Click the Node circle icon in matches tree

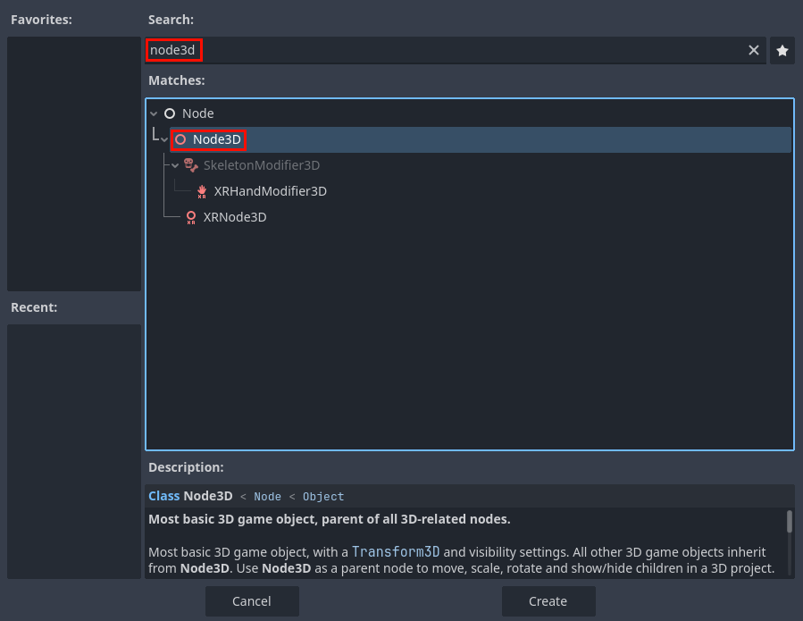coord(170,113)
